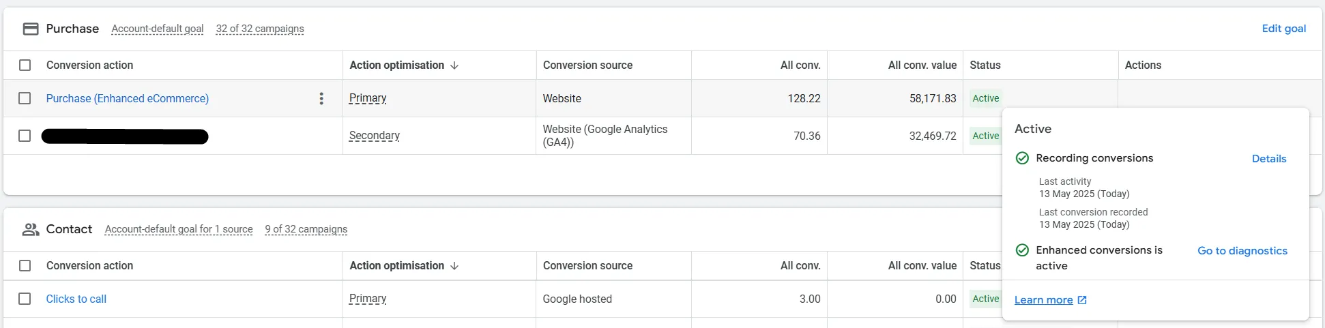Click the Recording conversions green check icon
1325x328 pixels.
pos(1022,158)
